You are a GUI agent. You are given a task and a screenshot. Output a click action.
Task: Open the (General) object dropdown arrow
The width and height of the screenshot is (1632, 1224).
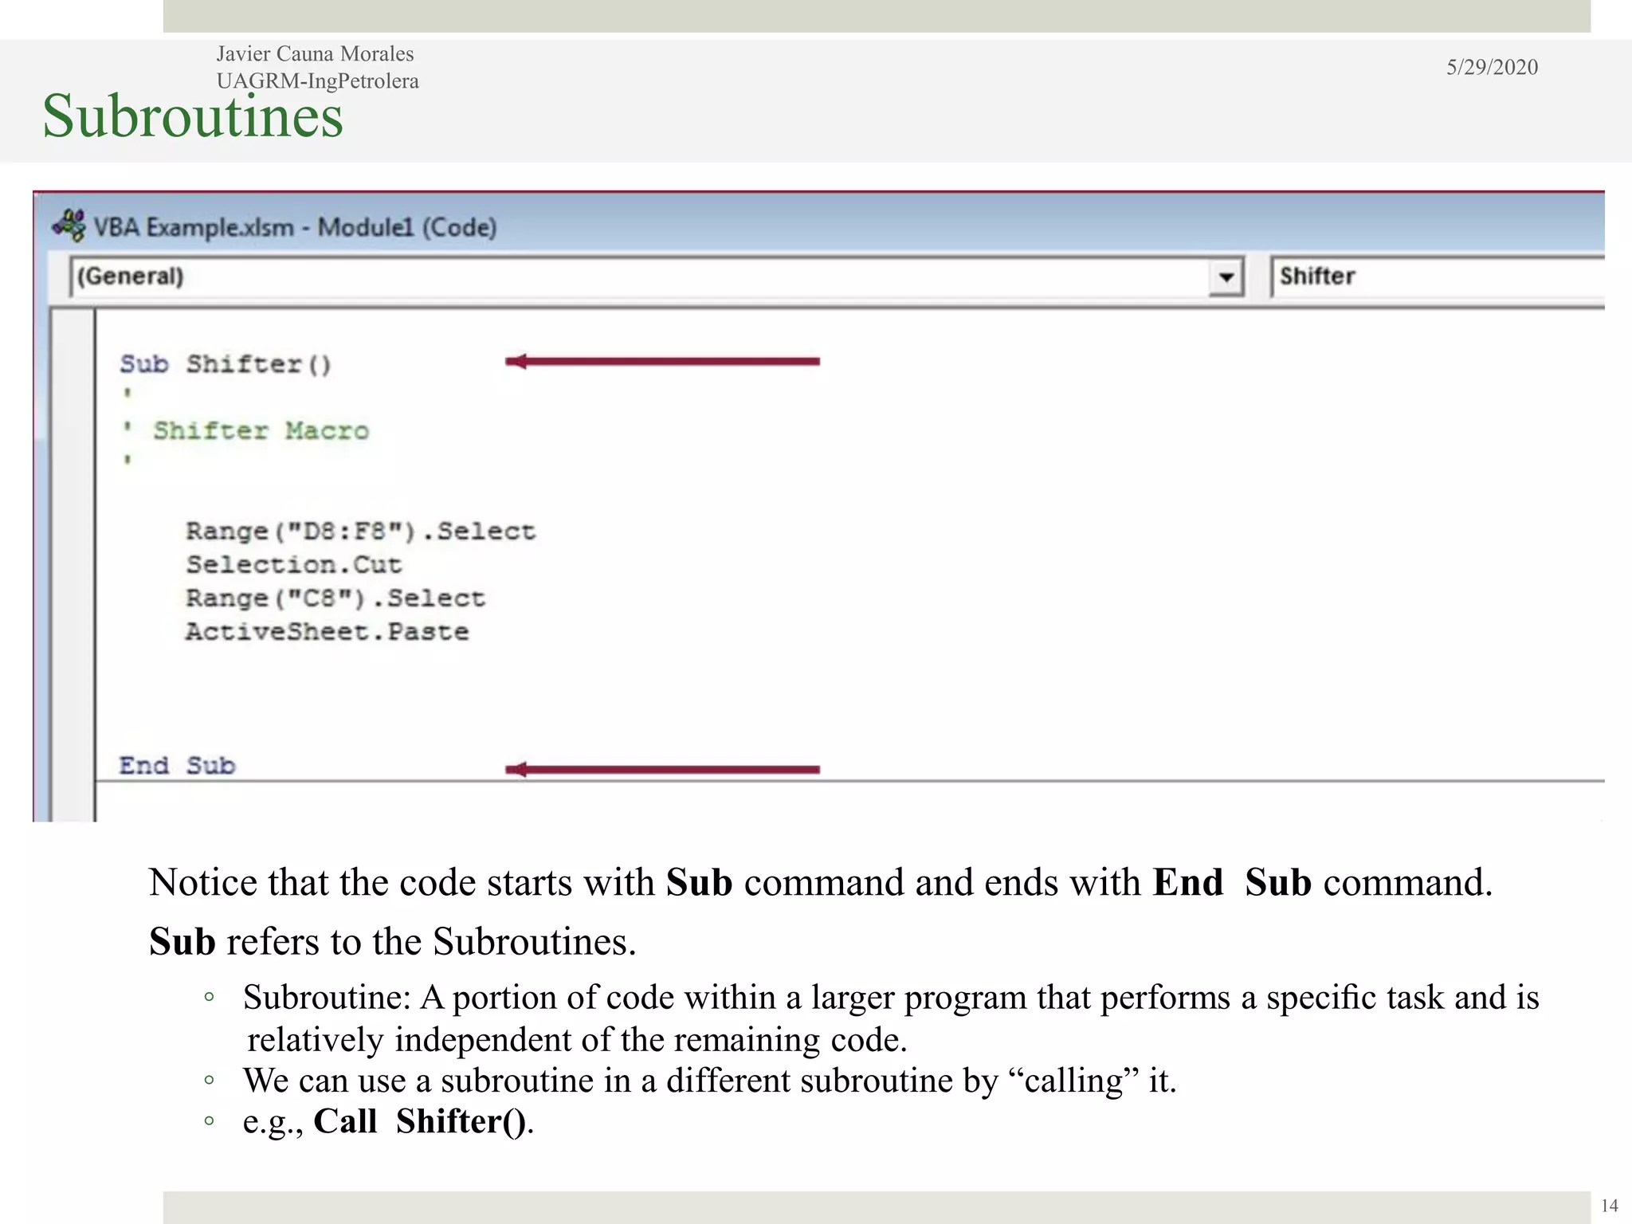(1226, 277)
